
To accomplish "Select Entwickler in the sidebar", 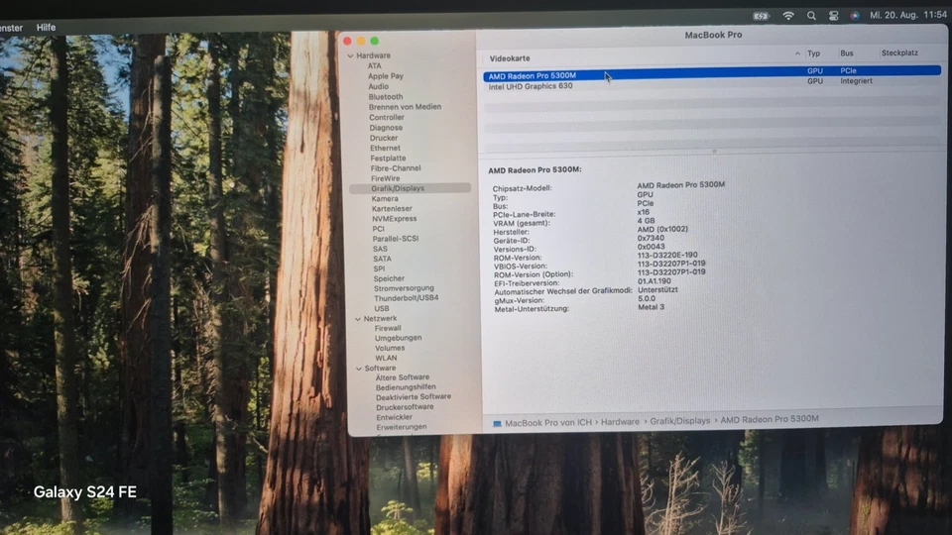I will point(394,417).
